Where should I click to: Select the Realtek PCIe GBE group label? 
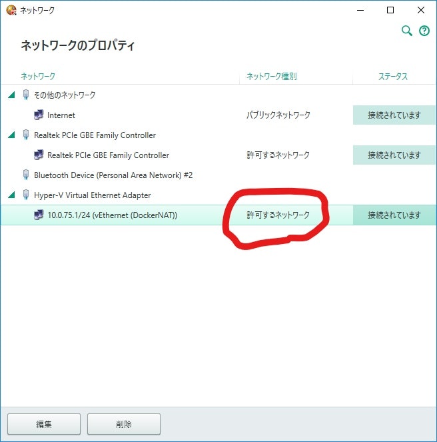(95, 135)
